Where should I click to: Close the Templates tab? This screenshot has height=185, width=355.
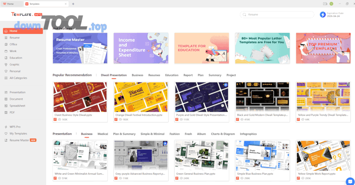coord(65,4)
